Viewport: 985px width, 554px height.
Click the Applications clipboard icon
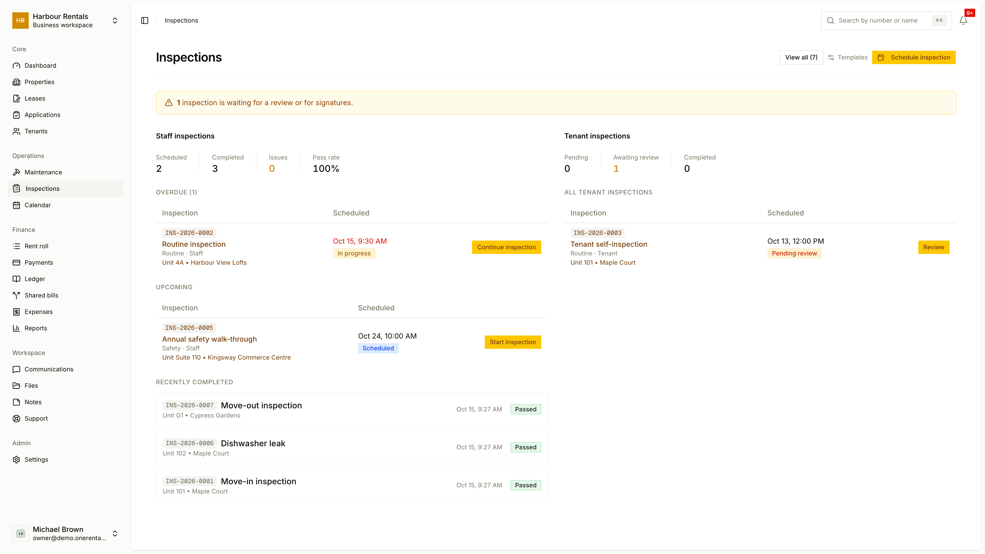(x=16, y=115)
